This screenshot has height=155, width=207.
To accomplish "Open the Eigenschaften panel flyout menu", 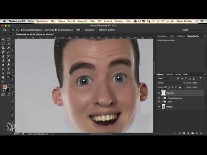I will 205,36.
